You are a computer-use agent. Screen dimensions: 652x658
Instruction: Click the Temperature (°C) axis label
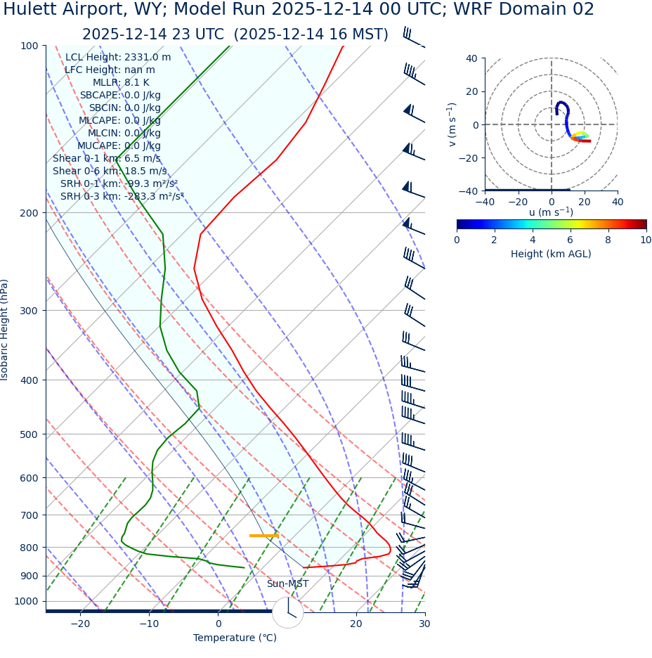[x=235, y=638]
